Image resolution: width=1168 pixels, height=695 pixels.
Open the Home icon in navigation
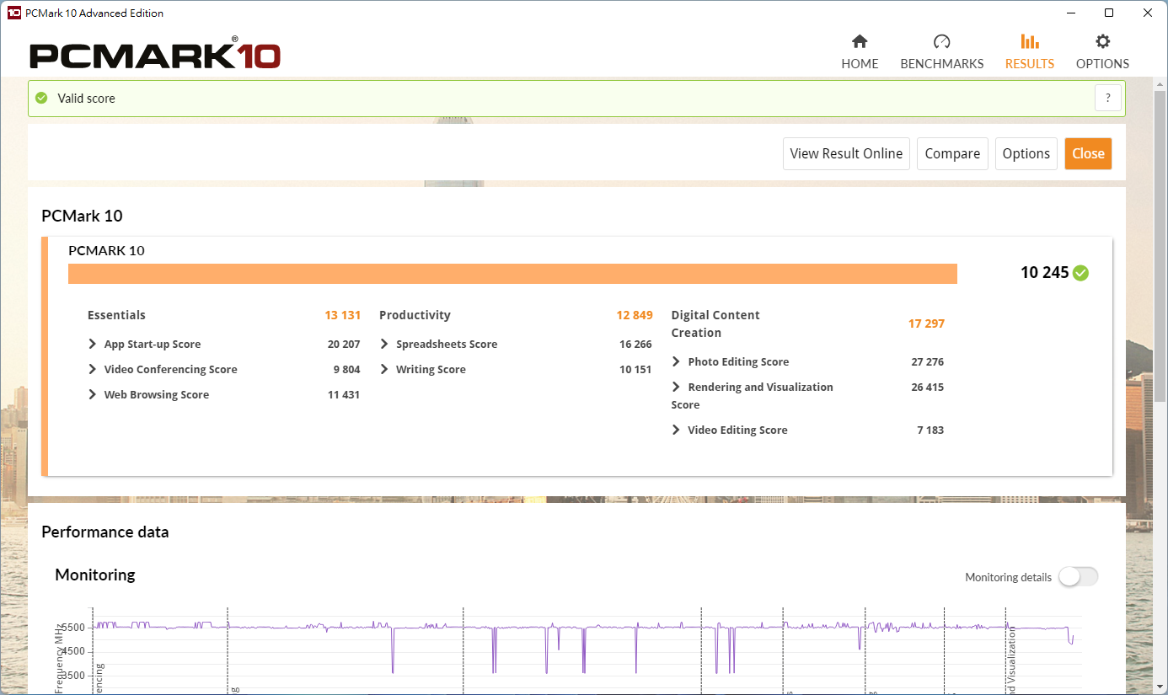coord(860,42)
